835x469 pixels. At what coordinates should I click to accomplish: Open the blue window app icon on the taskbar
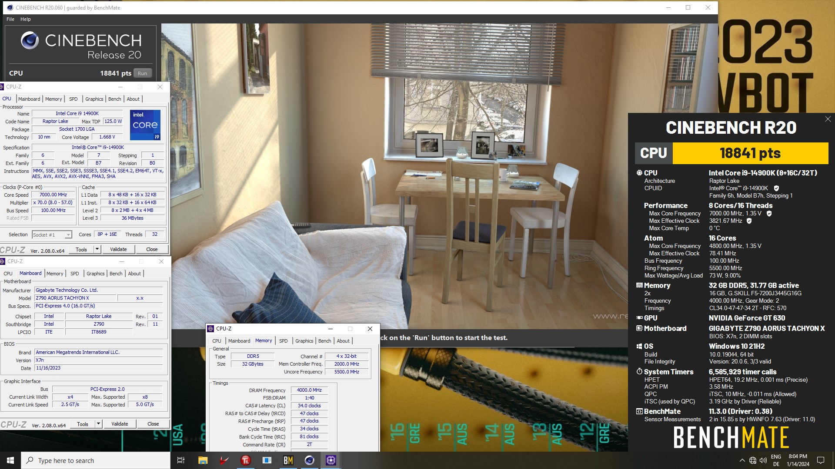click(267, 460)
